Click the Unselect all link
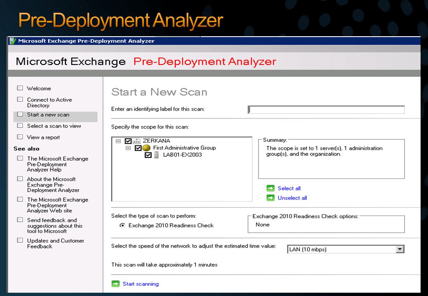Image resolution: width=428 pixels, height=296 pixels. pyautogui.click(x=292, y=198)
